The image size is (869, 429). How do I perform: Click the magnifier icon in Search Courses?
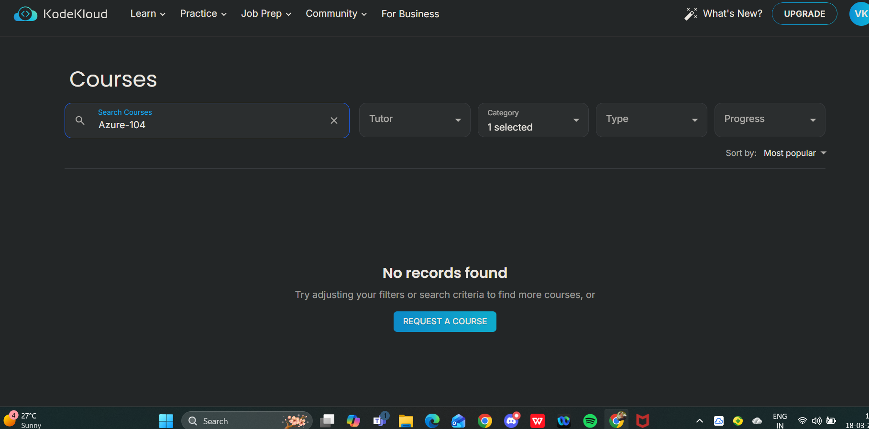click(80, 121)
